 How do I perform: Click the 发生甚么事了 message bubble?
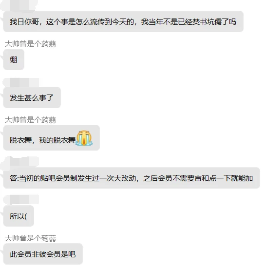pos(32,97)
